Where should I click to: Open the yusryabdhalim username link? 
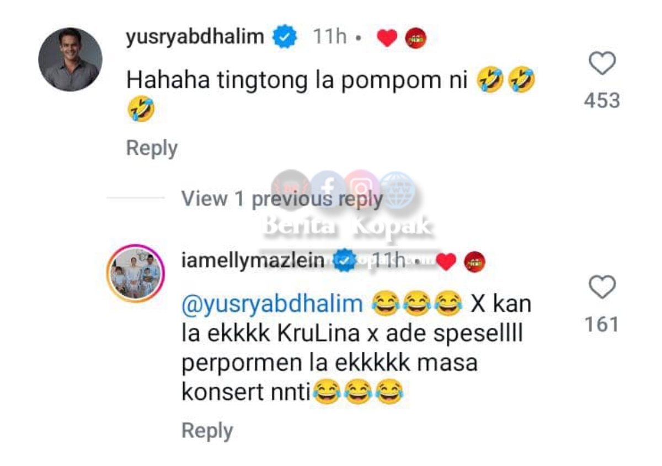point(196,37)
